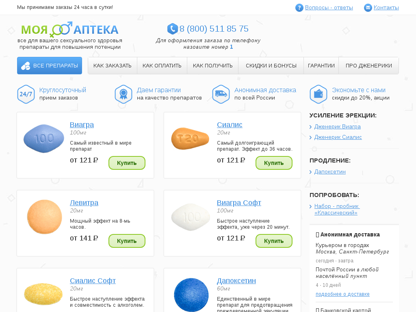The image size is (416, 312).
Task: Open the Гарантии menu item
Action: click(321, 65)
